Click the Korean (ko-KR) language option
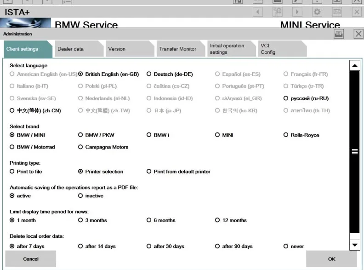 click(x=236, y=110)
